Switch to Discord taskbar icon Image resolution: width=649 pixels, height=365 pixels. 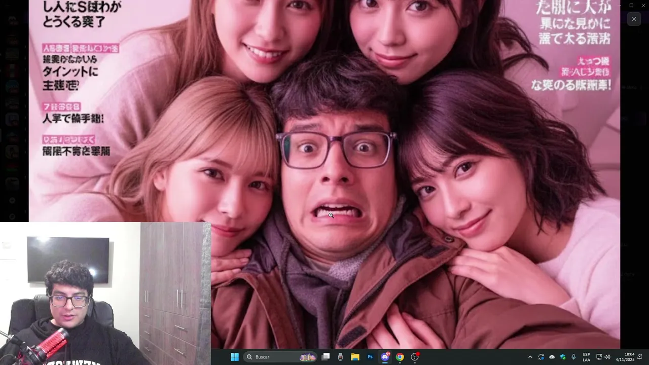click(385, 357)
